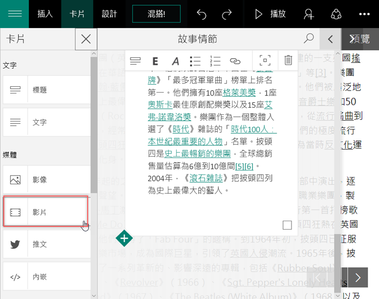This screenshot has height=299, width=379.
Task: Delete card with trash can icon
Action: [288, 60]
